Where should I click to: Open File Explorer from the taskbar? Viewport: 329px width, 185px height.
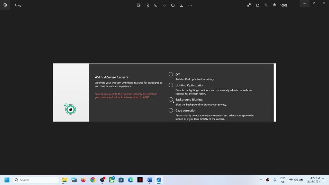point(65,180)
